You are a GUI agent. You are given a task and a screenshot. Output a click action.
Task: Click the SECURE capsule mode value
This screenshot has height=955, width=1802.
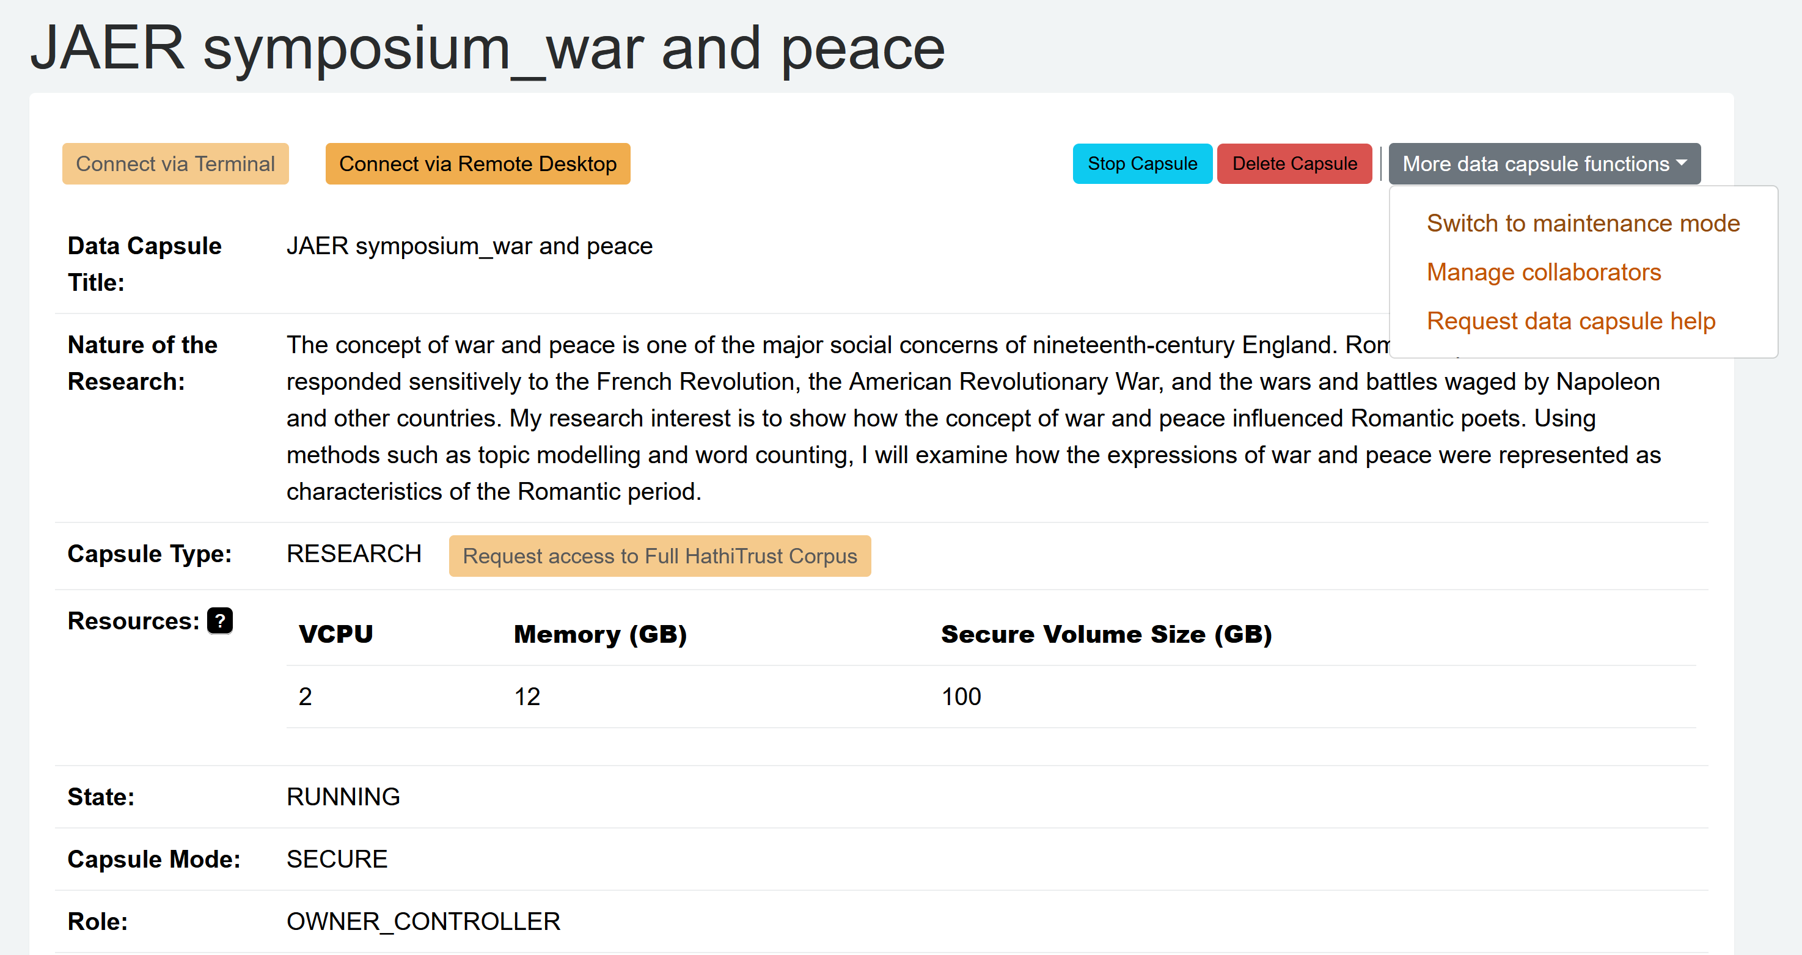click(337, 859)
